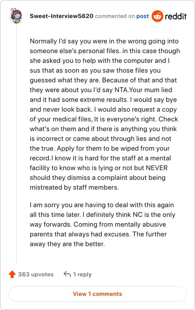The height and width of the screenshot is (310, 195).
Task: Open Sweet-Interview5620 user profile
Action: tap(61, 16)
